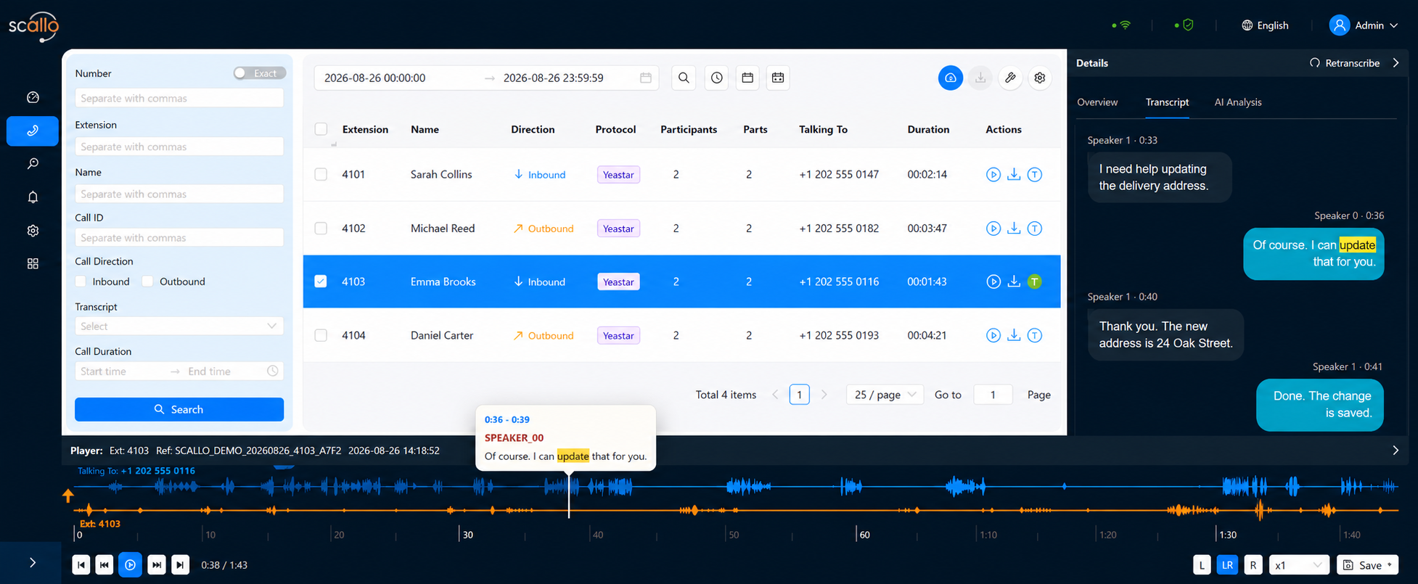Uncheck the row checkbox for extension 4103
Viewport: 1418px width, 584px height.
click(321, 281)
